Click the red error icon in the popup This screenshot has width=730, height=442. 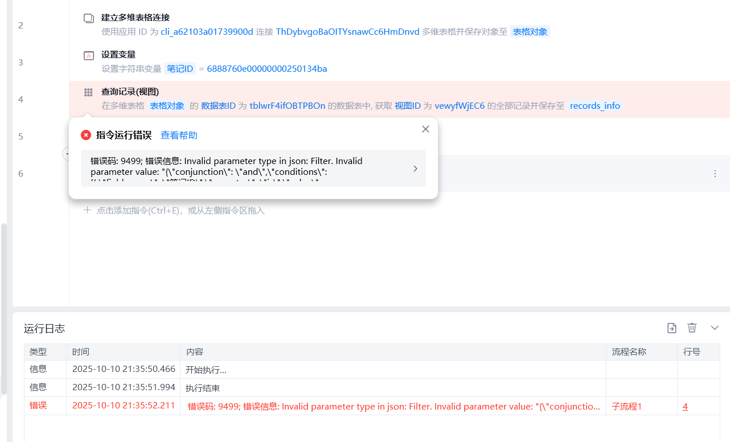tap(86, 135)
